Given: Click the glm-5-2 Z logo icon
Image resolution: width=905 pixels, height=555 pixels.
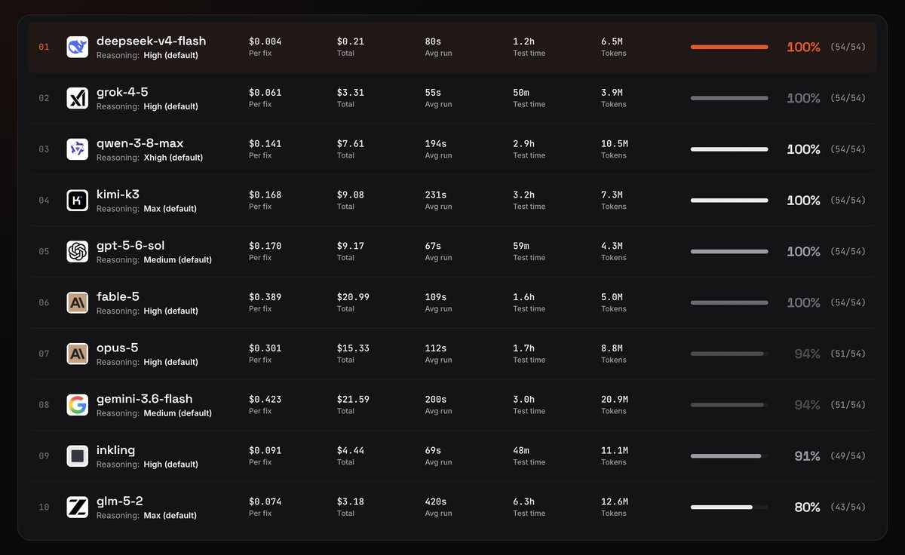Looking at the screenshot, I should 77,507.
